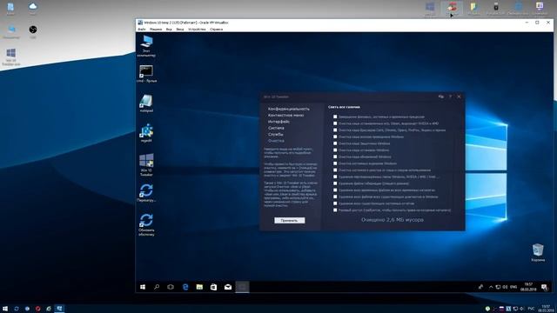
Task: Click 'Очищено 2,6 МБ мусора' status text
Action: [x=393, y=220]
